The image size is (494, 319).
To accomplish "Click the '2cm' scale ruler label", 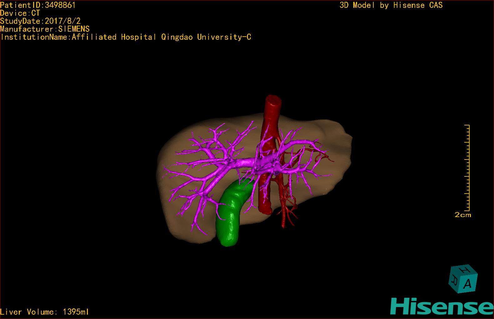I will point(463,215).
